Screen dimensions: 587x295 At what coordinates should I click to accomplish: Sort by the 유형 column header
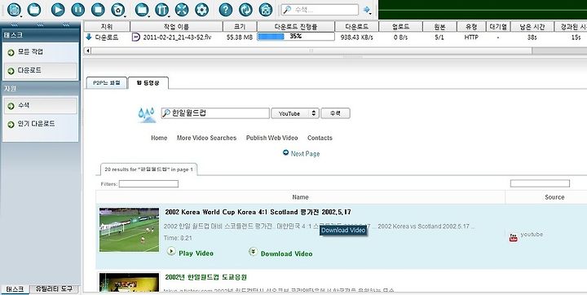(x=471, y=27)
